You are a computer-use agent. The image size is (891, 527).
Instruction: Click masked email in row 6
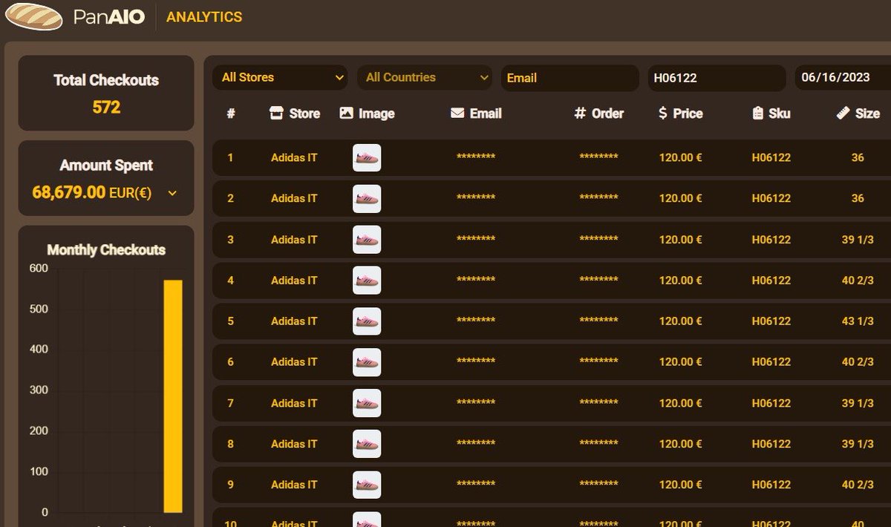476,362
